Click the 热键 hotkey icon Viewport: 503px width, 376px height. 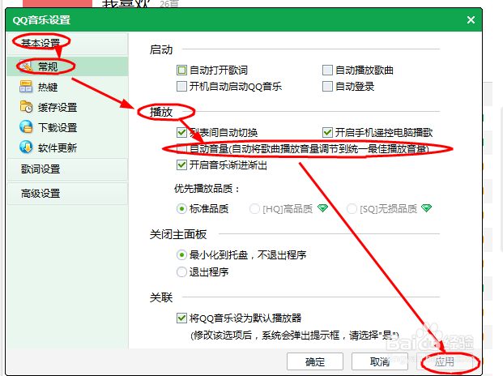pyautogui.click(x=26, y=87)
